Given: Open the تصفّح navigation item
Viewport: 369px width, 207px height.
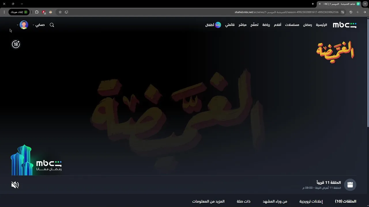Looking at the screenshot, I should [254, 25].
